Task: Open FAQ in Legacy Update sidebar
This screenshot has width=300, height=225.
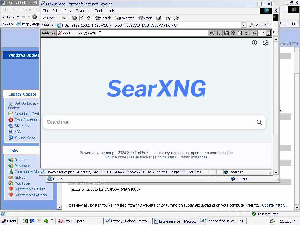Action: click(18, 132)
